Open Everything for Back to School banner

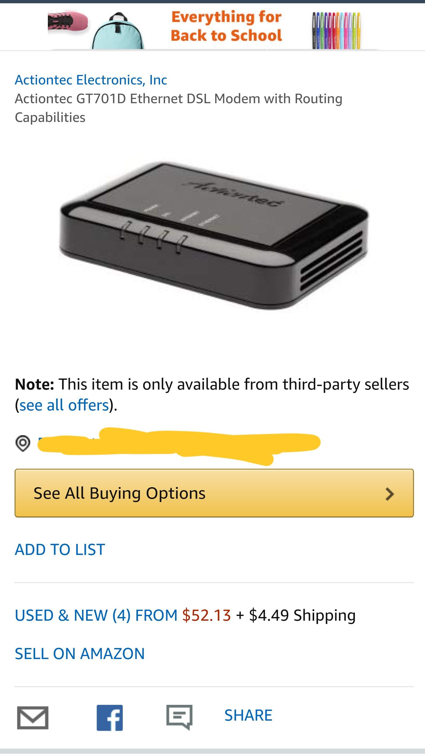tap(226, 26)
